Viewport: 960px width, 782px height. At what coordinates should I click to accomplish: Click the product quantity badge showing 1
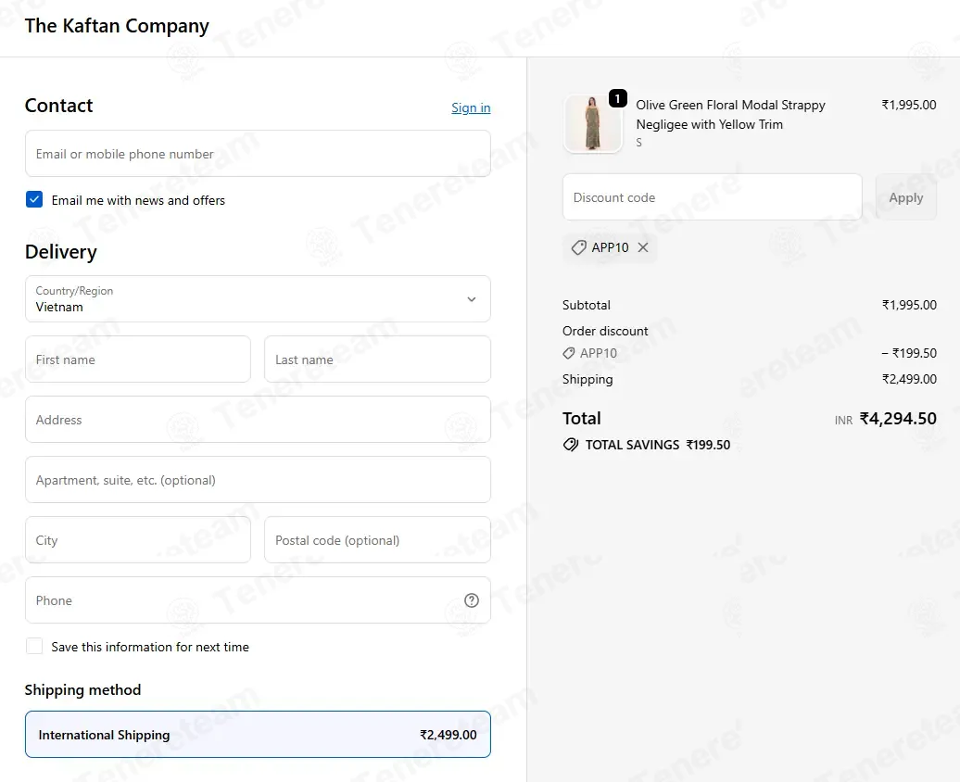tap(618, 98)
